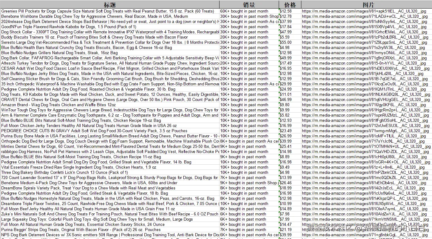
Task: Select the Seresto Large Dog collar title cell
Action: point(110,43)
